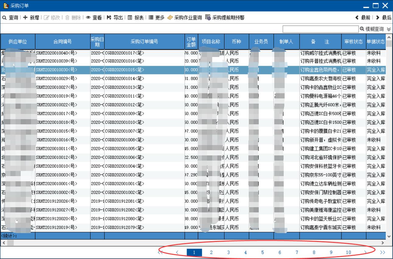Jump to 最前 first record
The height and width of the screenshot is (259, 393).
(x=363, y=18)
